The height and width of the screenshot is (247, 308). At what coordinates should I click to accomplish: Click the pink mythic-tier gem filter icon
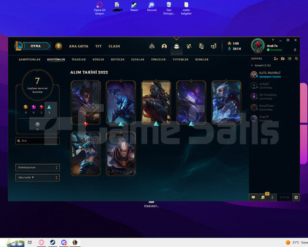coord(34,107)
